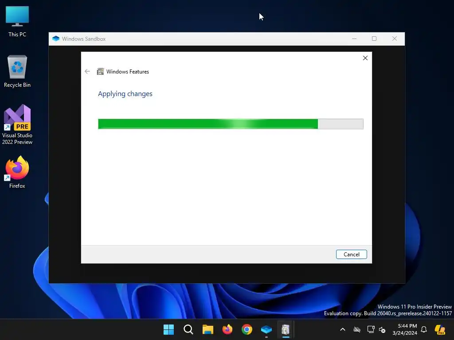Click the cloud sync tray icon
Viewport: 454px width, 340px height.
(x=357, y=329)
